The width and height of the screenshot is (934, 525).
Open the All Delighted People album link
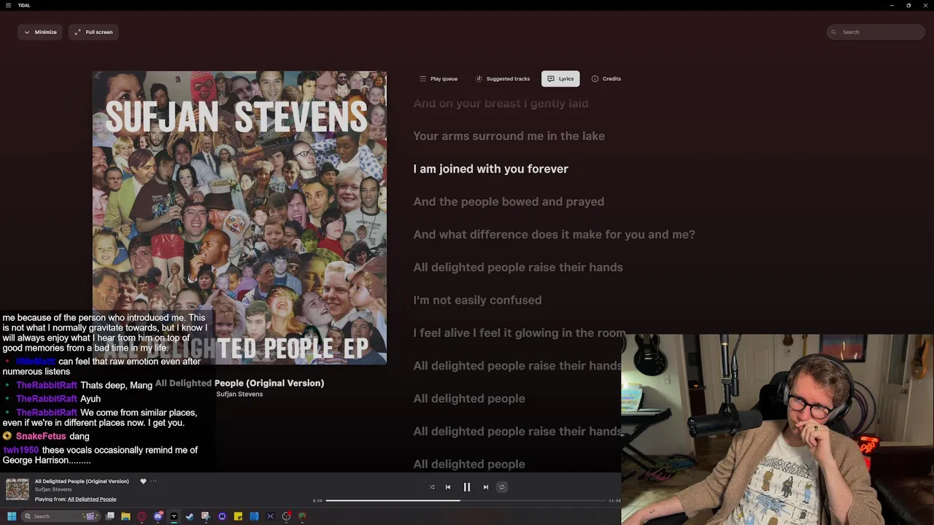tap(92, 499)
